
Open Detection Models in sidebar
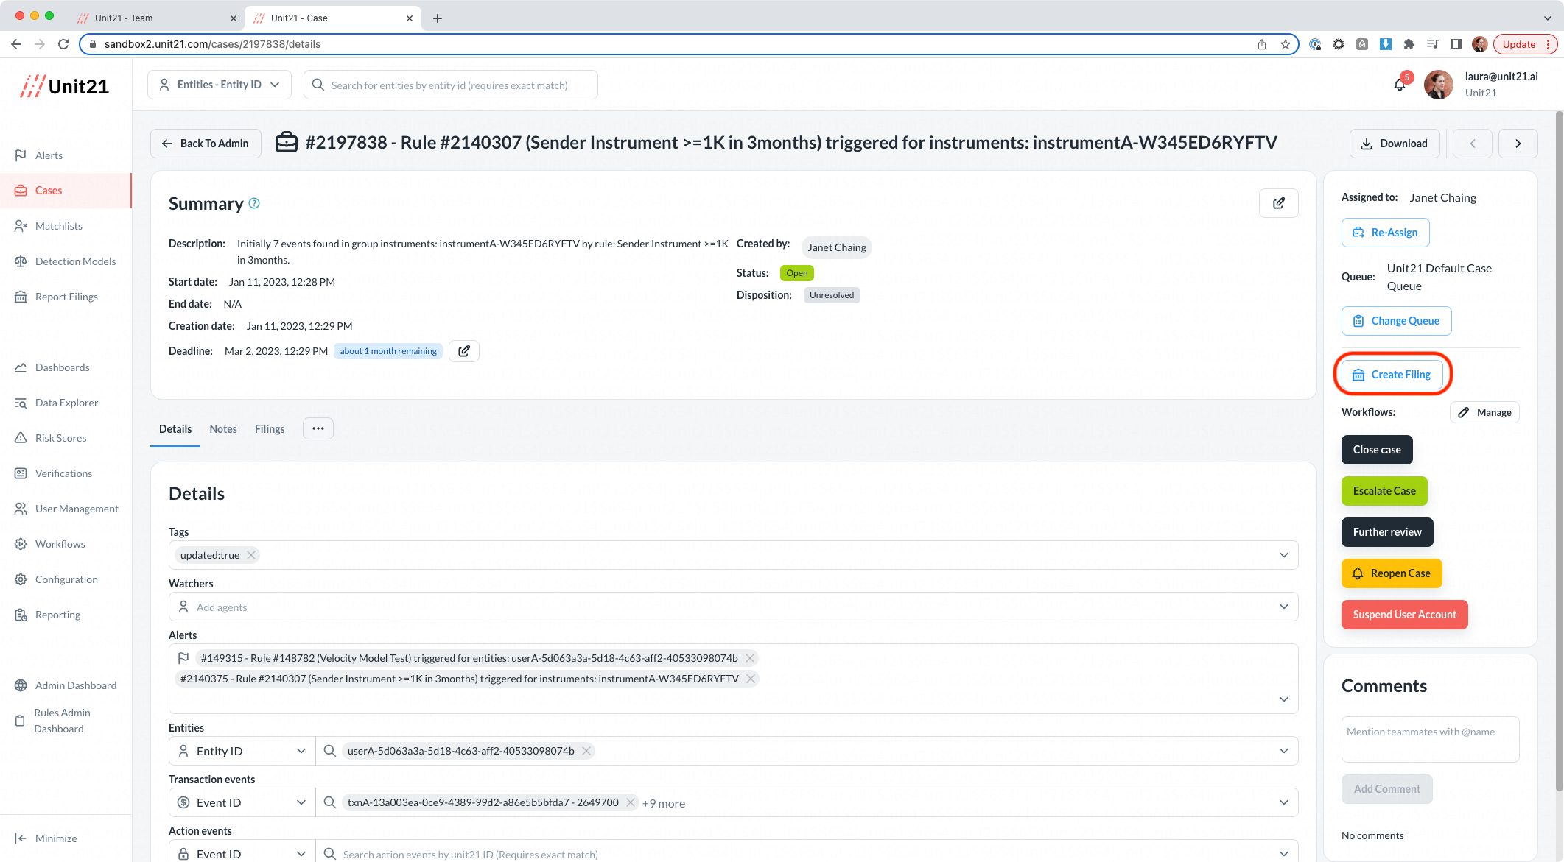[75, 261]
